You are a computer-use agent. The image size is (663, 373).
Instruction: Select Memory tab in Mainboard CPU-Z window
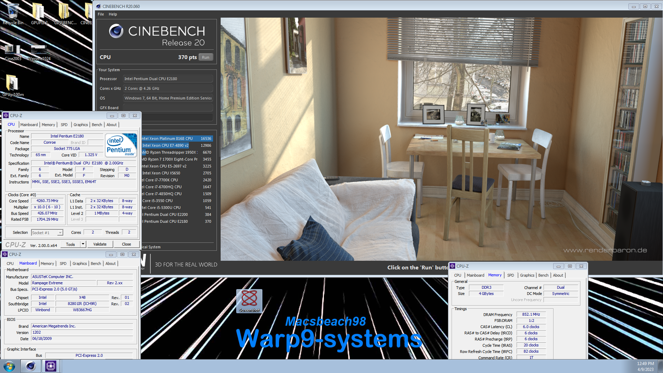click(47, 264)
